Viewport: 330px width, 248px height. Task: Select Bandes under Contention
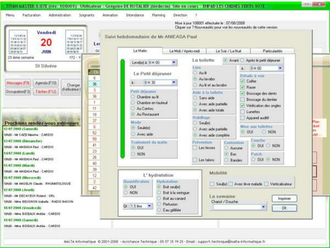(x=226, y=160)
